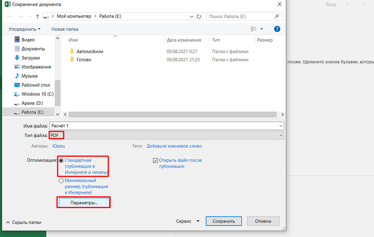Select Минимальный размер radio button
The width and height of the screenshot is (374, 237).
pos(61,181)
